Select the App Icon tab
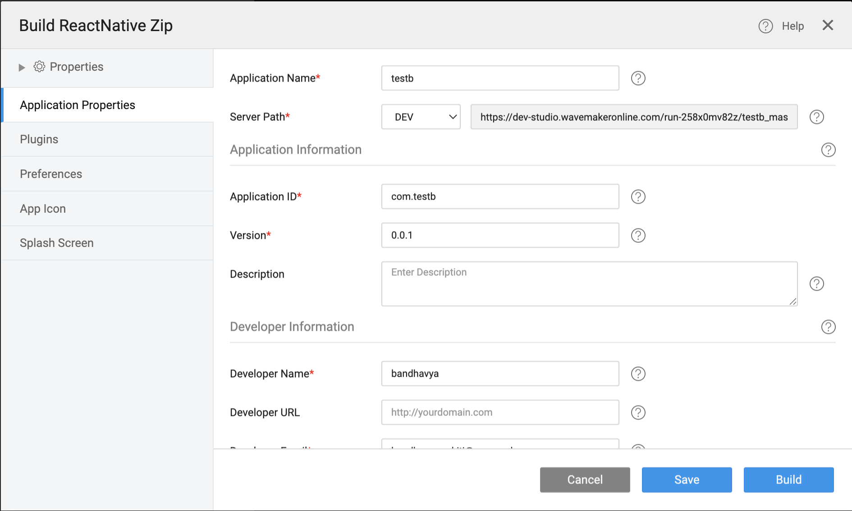 tap(43, 209)
